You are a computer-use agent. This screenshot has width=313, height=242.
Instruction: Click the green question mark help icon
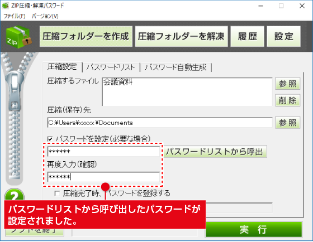15,195
